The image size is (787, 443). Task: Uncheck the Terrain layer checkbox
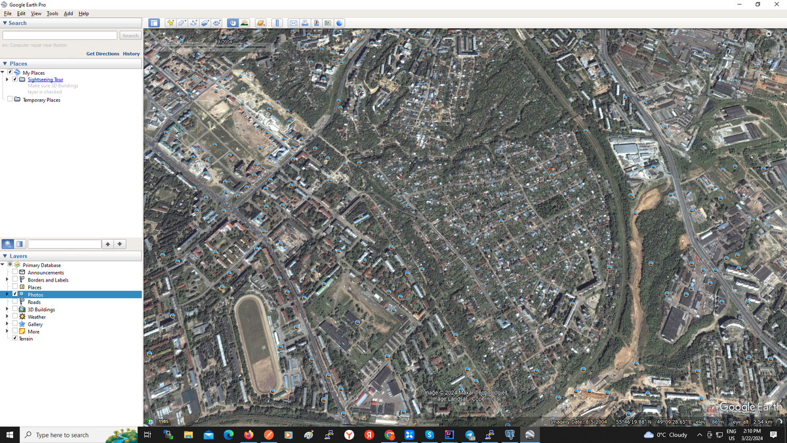tap(15, 339)
